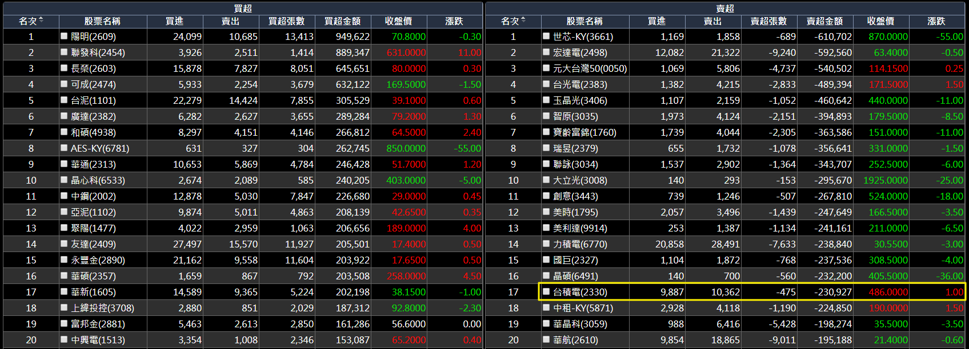969x349 pixels.
Task: Click the 賣出 column header in the 買超 table
Action: (230, 21)
